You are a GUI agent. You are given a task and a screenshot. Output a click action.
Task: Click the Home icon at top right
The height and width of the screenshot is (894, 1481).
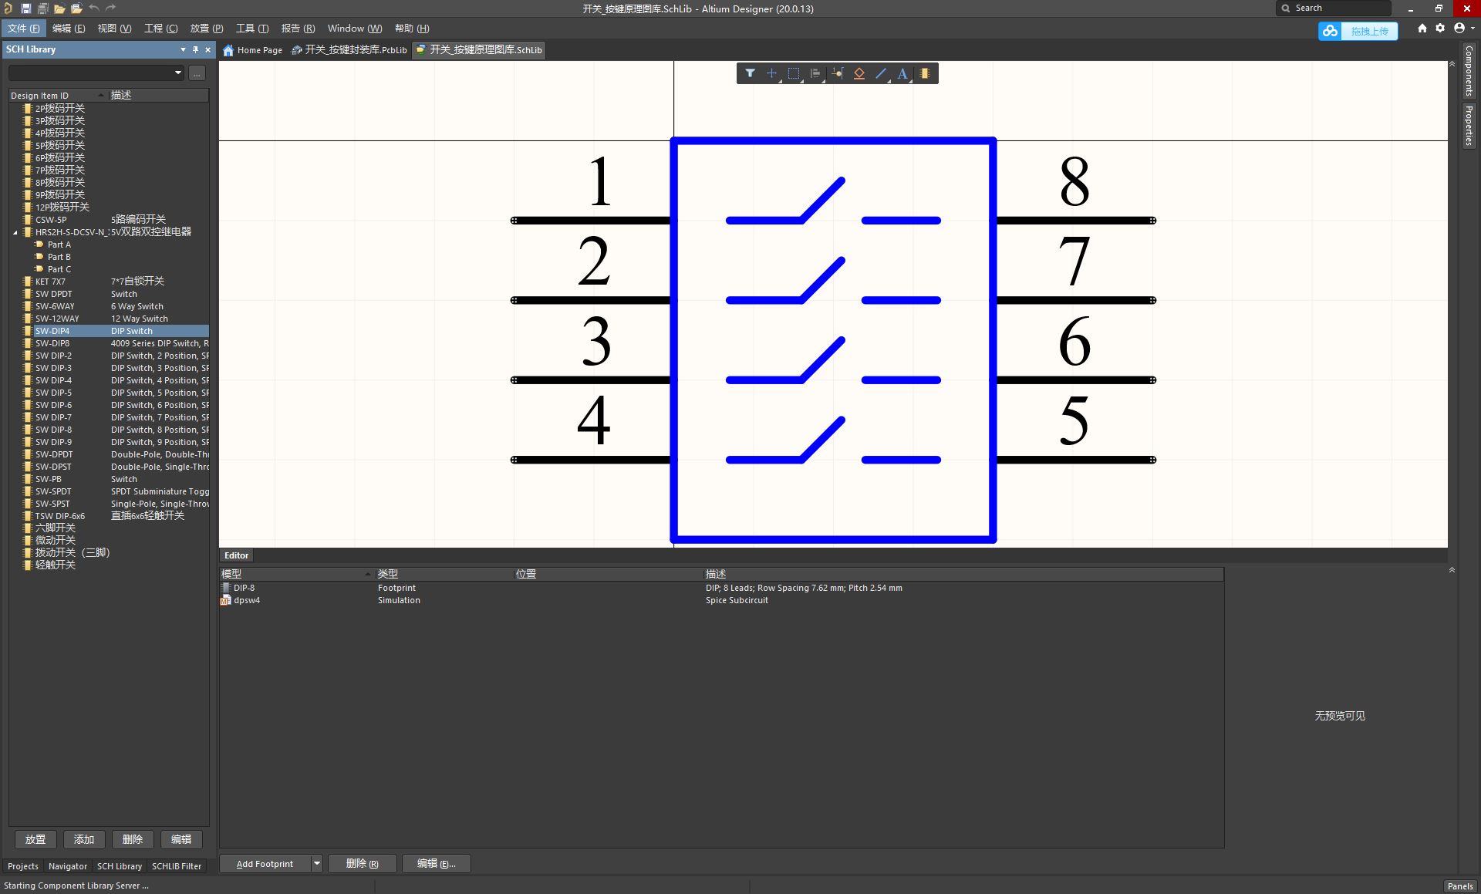tap(1422, 28)
